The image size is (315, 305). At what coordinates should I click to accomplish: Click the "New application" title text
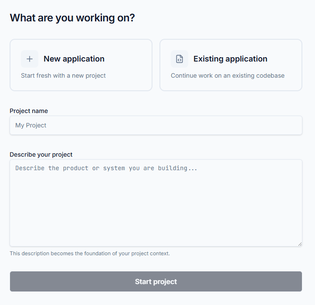74,59
